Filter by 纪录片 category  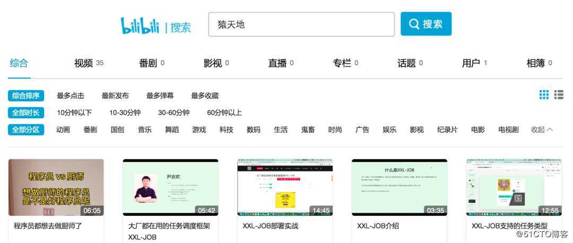tap(447, 129)
